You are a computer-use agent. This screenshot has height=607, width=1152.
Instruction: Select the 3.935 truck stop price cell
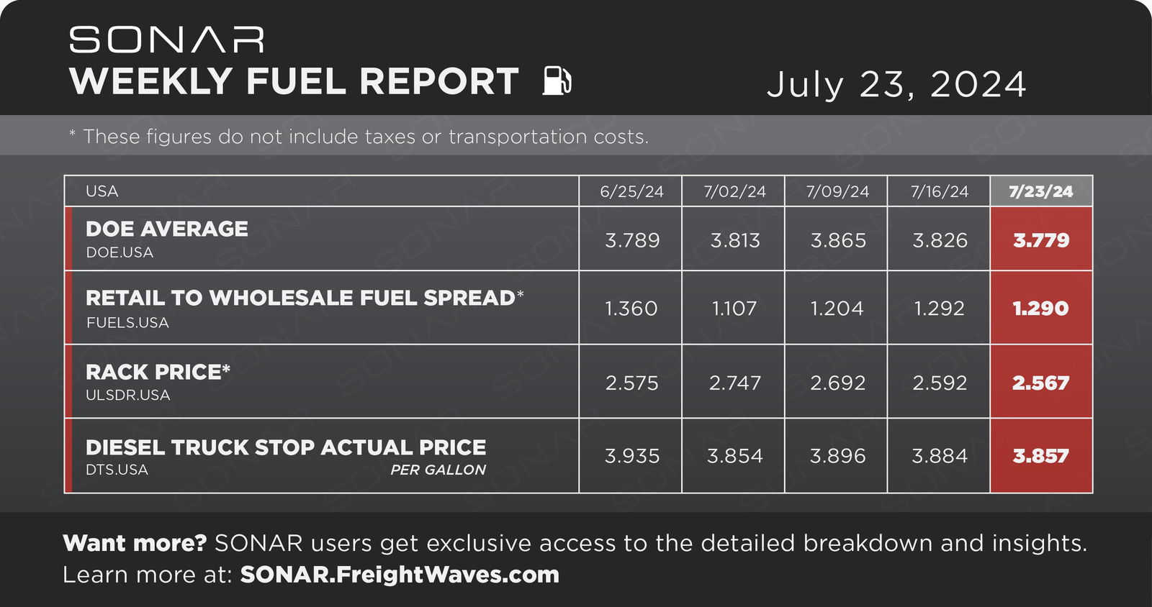pyautogui.click(x=631, y=456)
